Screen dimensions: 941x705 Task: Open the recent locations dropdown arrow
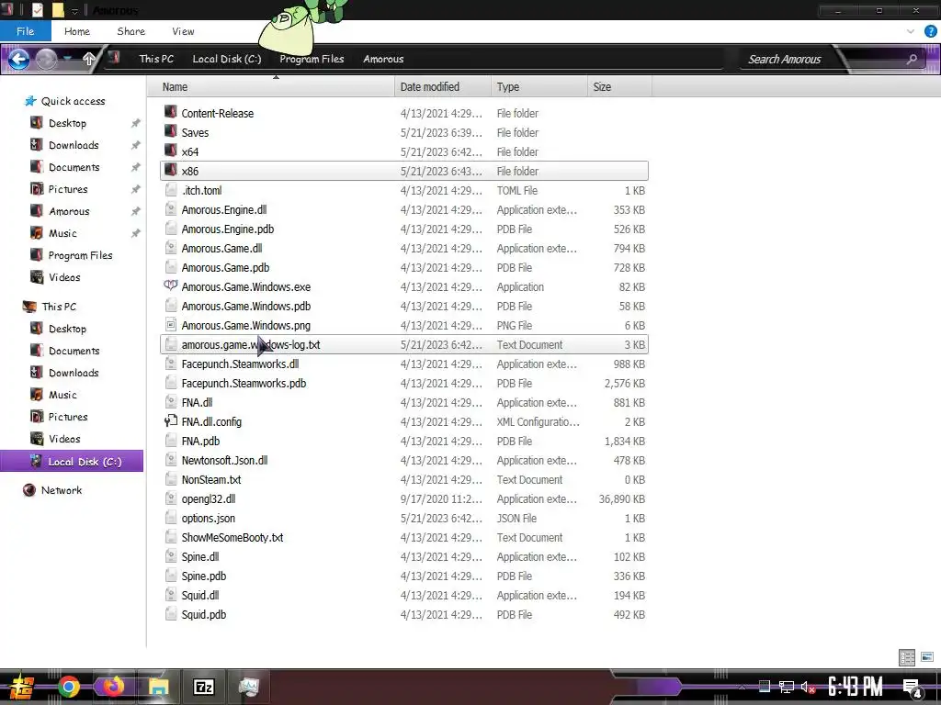coord(68,59)
